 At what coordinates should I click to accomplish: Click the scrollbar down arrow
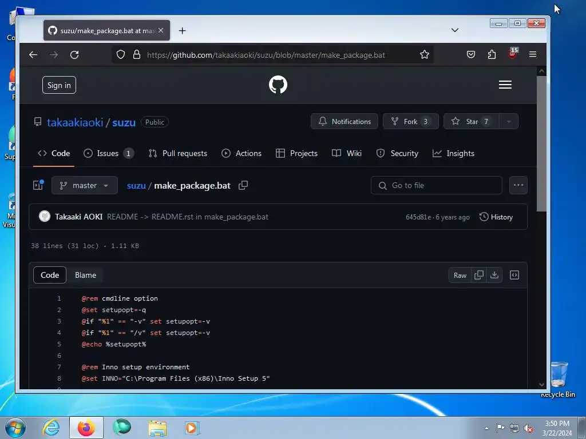pos(541,385)
